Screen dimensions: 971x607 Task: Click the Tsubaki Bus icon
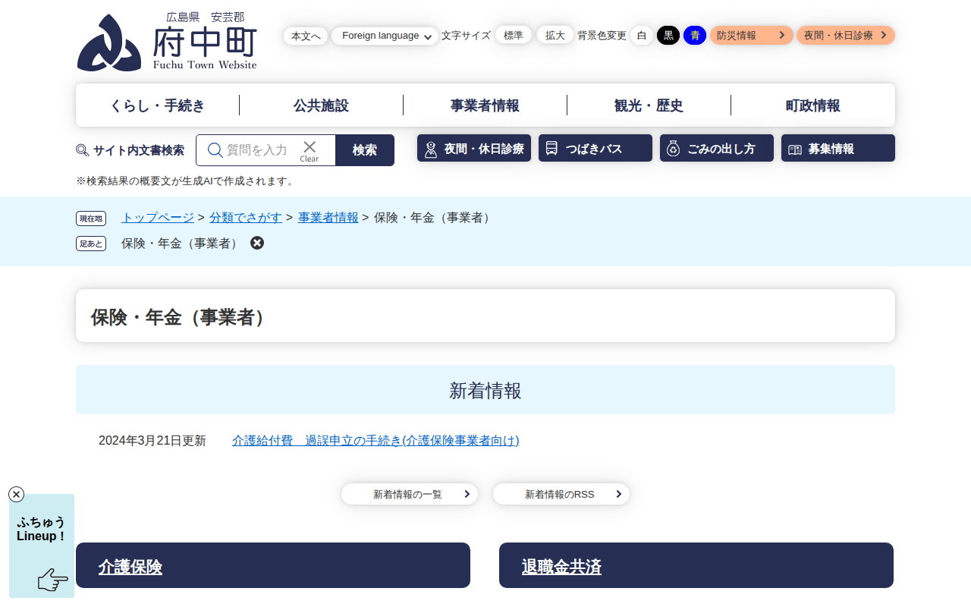click(551, 149)
